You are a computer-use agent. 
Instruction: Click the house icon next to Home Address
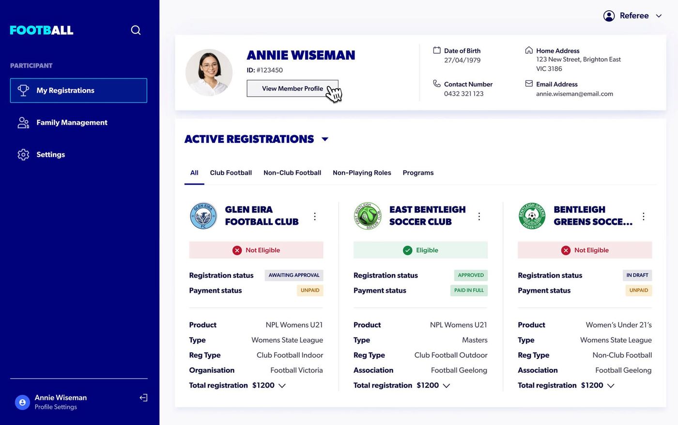[529, 50]
